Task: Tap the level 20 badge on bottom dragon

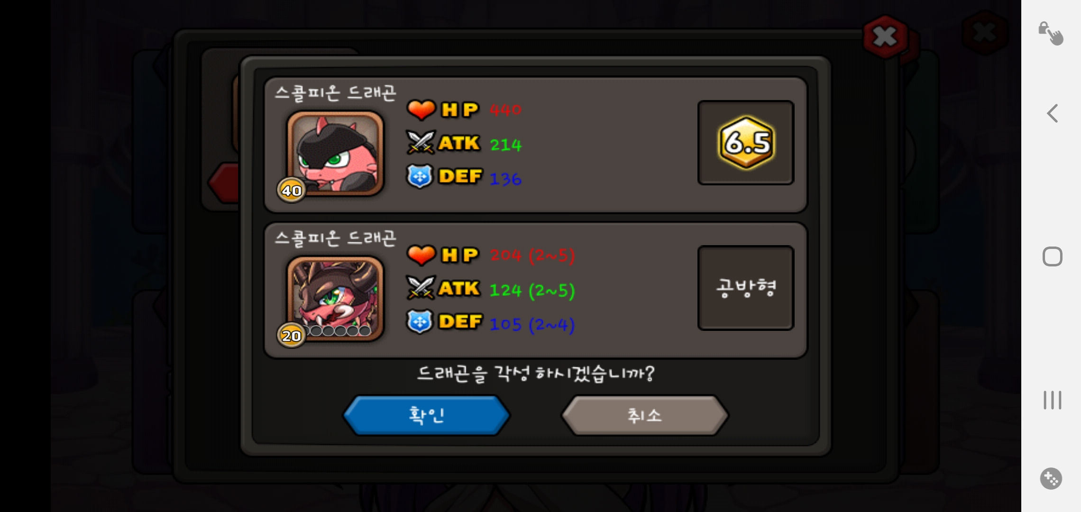Action: [291, 335]
